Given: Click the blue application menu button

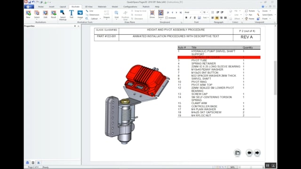Looking at the screenshot, I should [x=29, y=7].
